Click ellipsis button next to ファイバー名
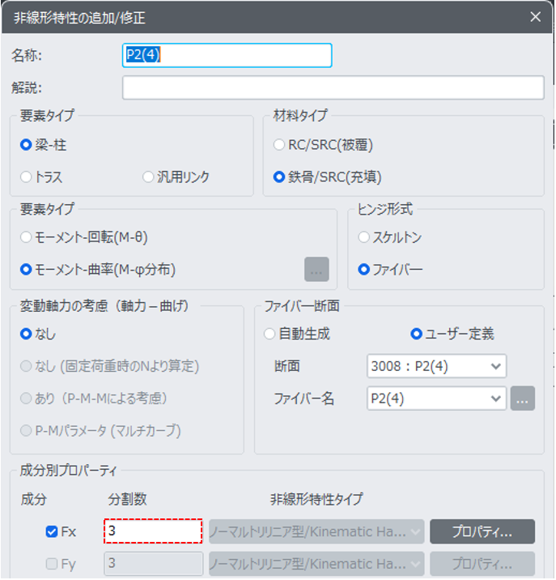 [523, 399]
